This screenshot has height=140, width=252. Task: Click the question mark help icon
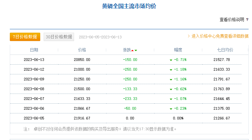pyautogui.click(x=247, y=20)
